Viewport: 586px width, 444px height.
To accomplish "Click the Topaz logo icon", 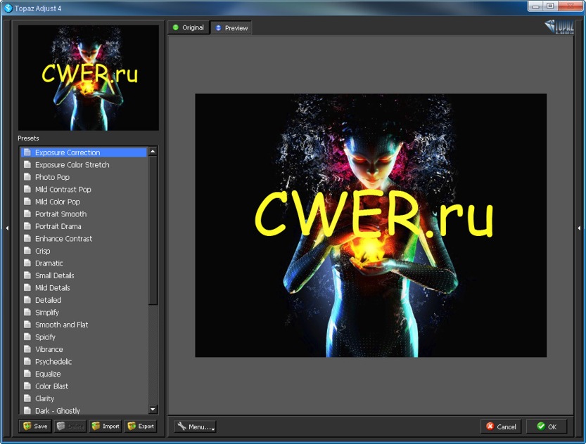I will click(559, 27).
